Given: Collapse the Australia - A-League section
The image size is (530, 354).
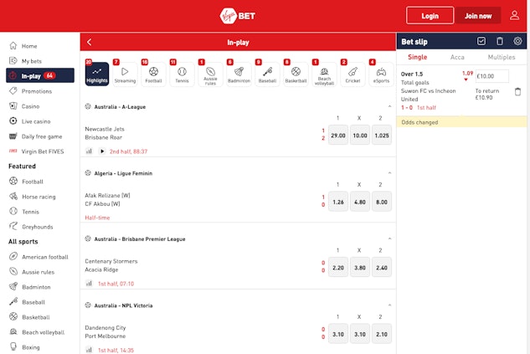Looking at the screenshot, I should point(389,106).
